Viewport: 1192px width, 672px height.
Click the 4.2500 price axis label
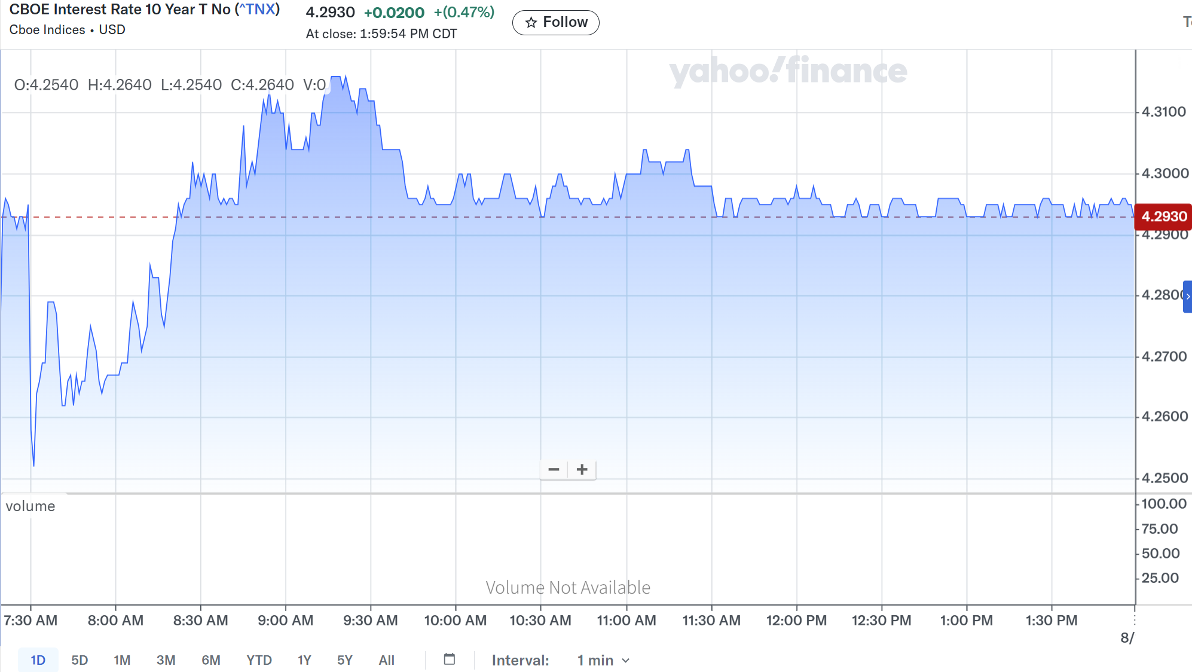[x=1165, y=478]
